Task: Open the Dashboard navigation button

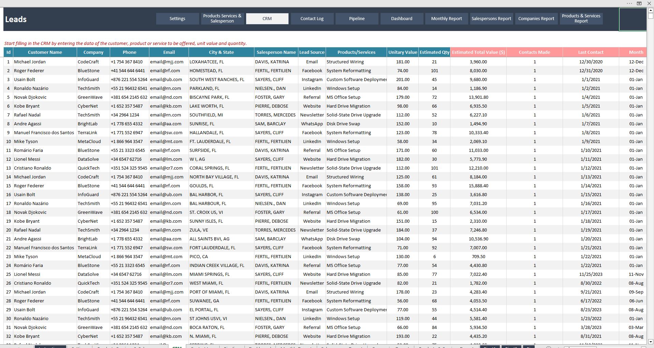Action: click(x=401, y=19)
